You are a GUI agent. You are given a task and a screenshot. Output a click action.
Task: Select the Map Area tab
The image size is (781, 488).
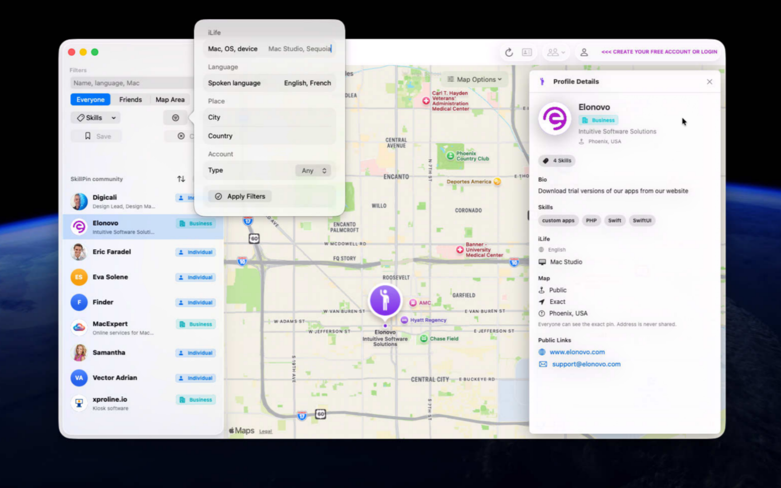click(x=170, y=99)
